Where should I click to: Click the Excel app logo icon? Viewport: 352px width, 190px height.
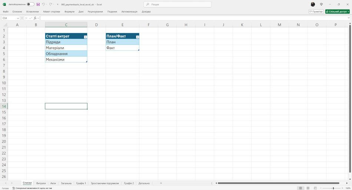point(4,4)
